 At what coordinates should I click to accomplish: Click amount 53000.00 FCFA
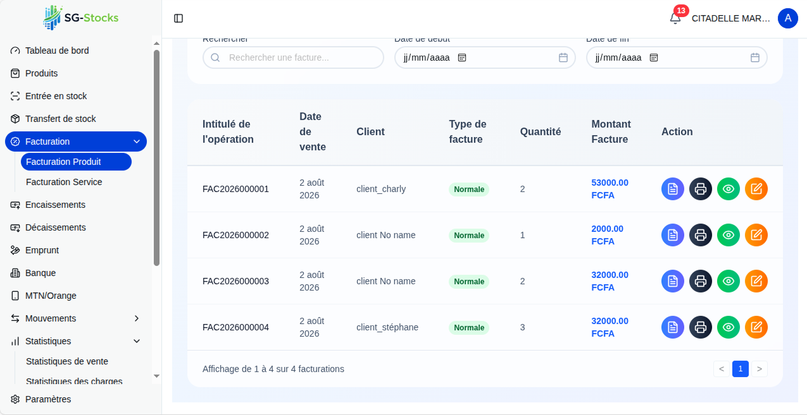(610, 189)
